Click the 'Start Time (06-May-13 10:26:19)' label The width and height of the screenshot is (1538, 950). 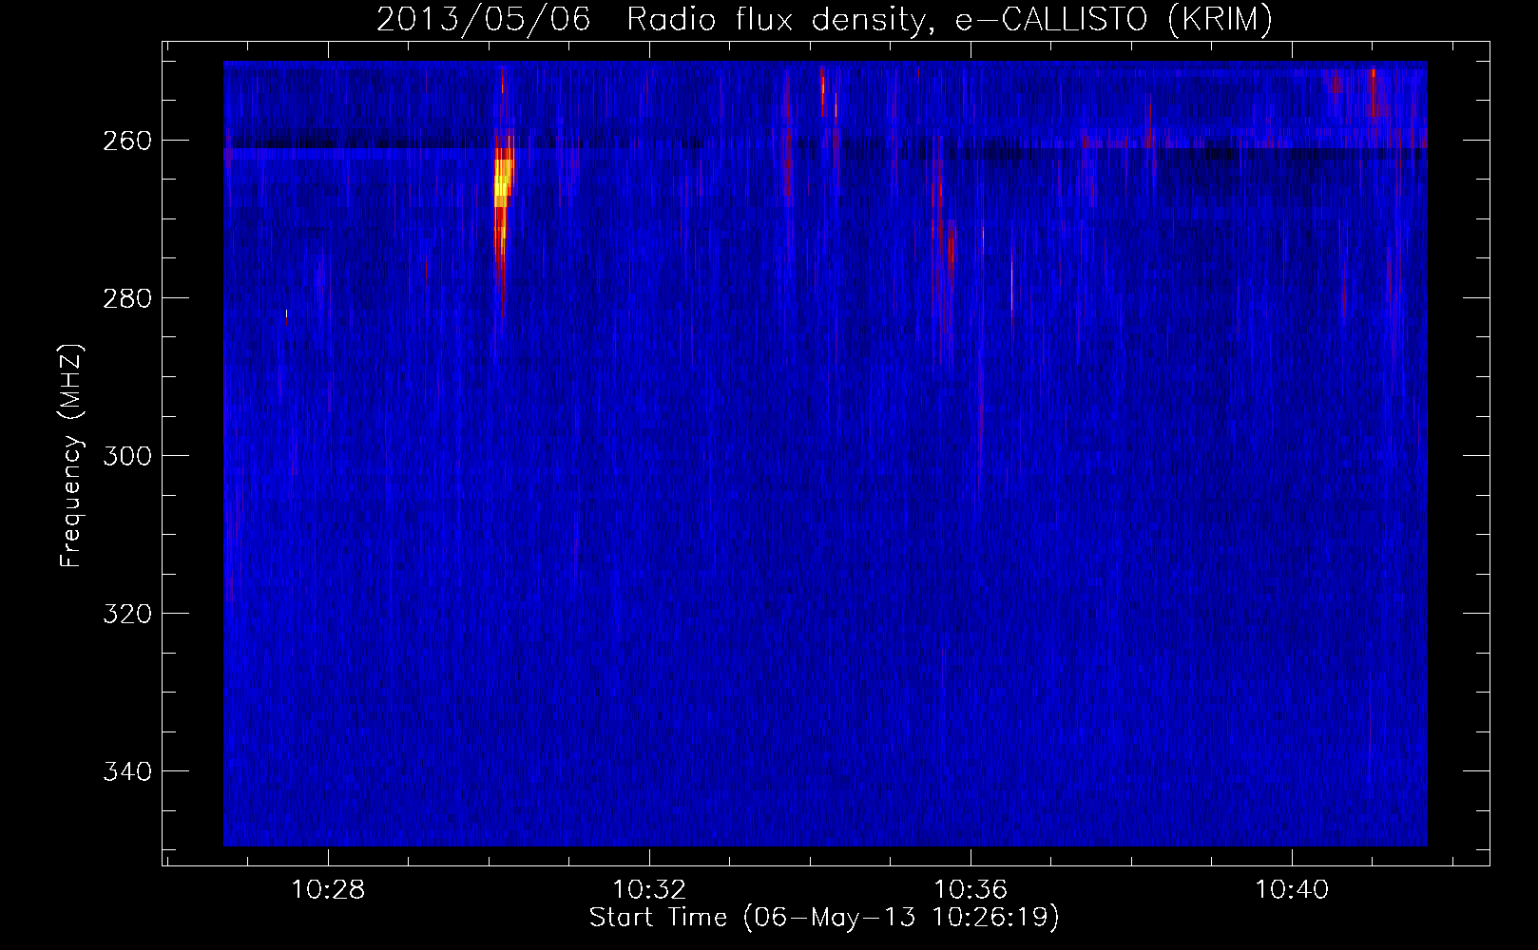click(x=824, y=918)
